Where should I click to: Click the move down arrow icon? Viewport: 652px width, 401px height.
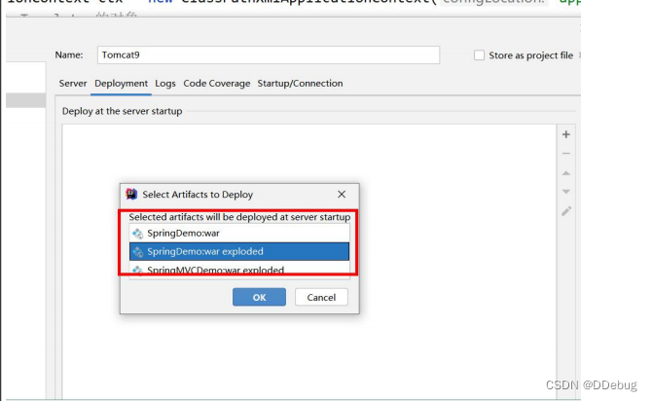(566, 192)
